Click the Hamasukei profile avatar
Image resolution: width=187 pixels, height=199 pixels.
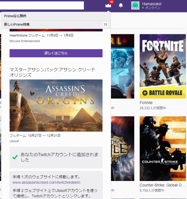point(135,6)
